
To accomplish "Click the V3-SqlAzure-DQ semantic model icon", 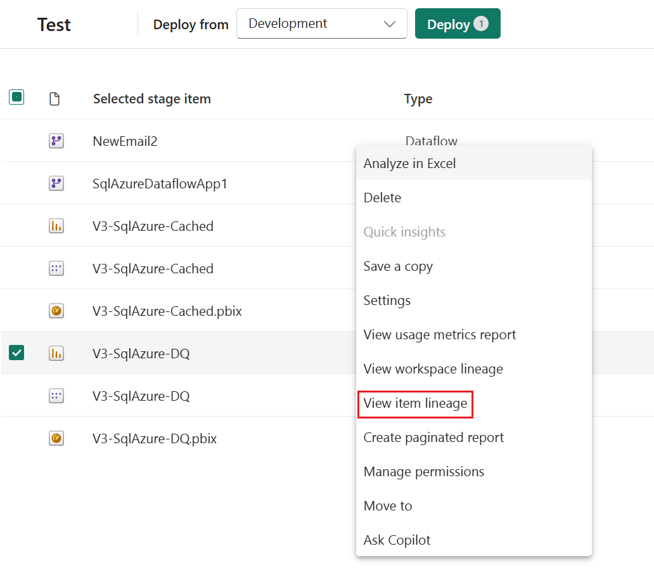I will (56, 396).
